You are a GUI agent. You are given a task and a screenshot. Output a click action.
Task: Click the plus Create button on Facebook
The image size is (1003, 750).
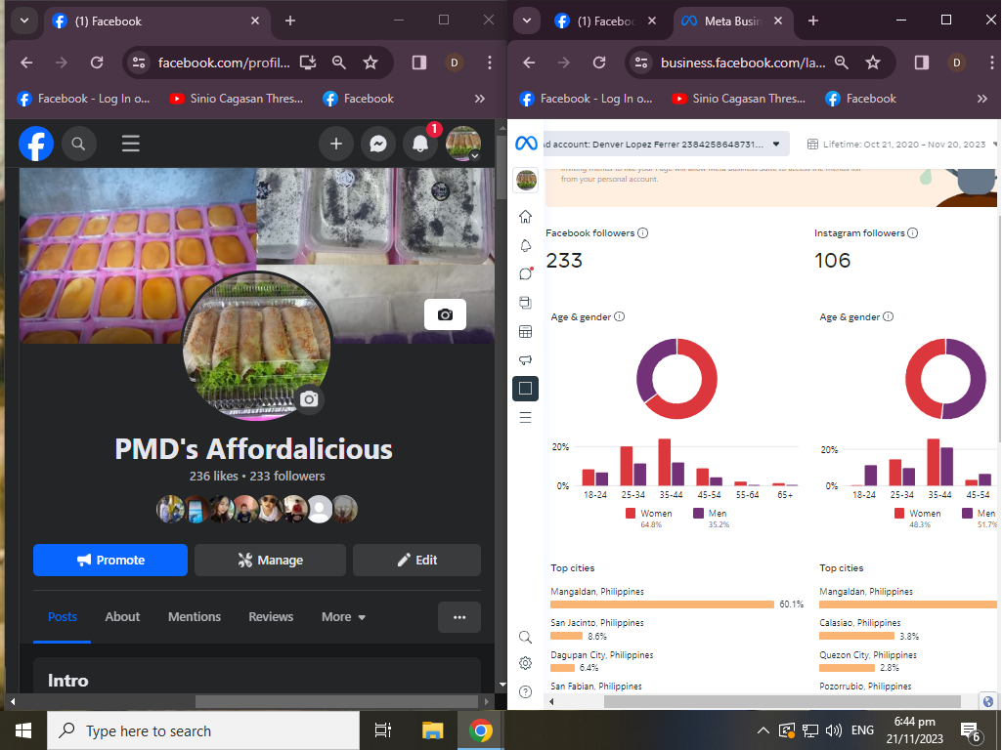tap(336, 144)
